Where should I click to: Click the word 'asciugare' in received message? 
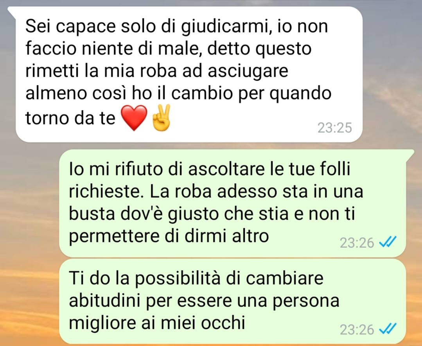248,72
